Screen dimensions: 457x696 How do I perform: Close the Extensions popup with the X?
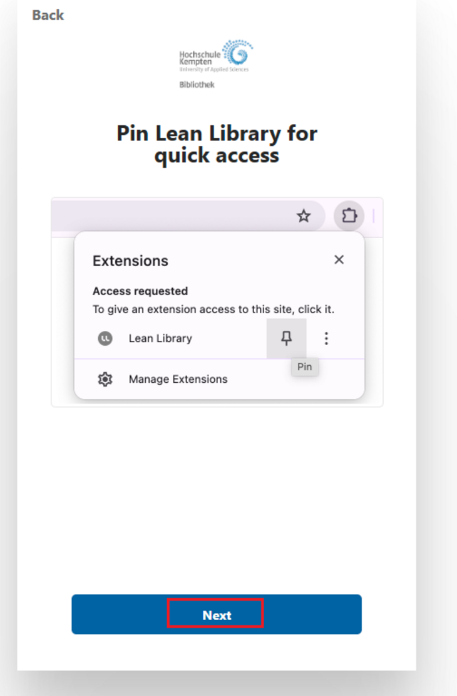click(x=339, y=259)
